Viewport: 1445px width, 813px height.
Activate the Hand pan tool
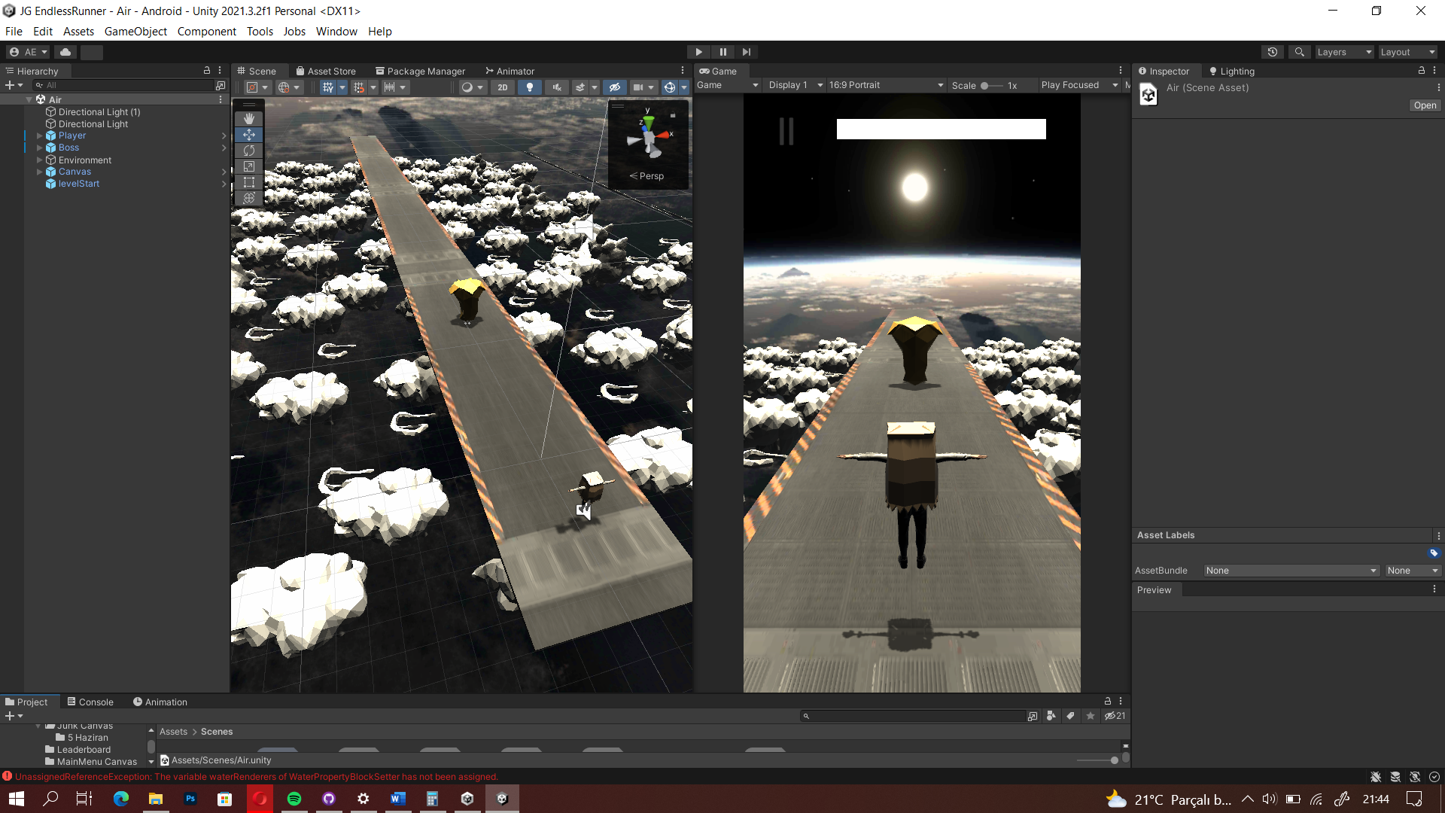[249, 118]
